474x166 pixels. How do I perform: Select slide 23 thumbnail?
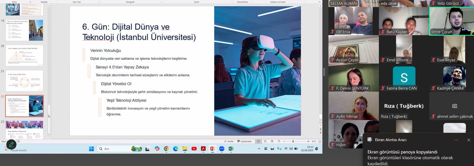coord(24,129)
